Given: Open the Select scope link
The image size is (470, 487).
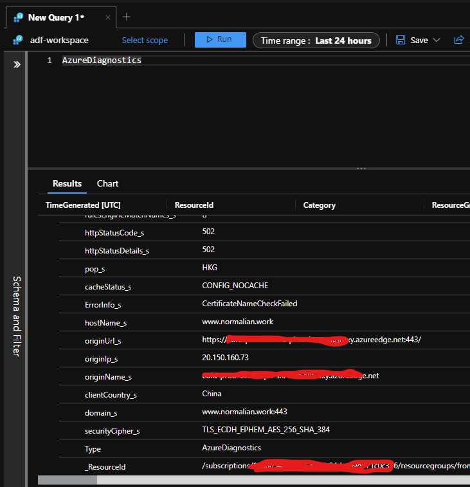Looking at the screenshot, I should click(x=145, y=41).
